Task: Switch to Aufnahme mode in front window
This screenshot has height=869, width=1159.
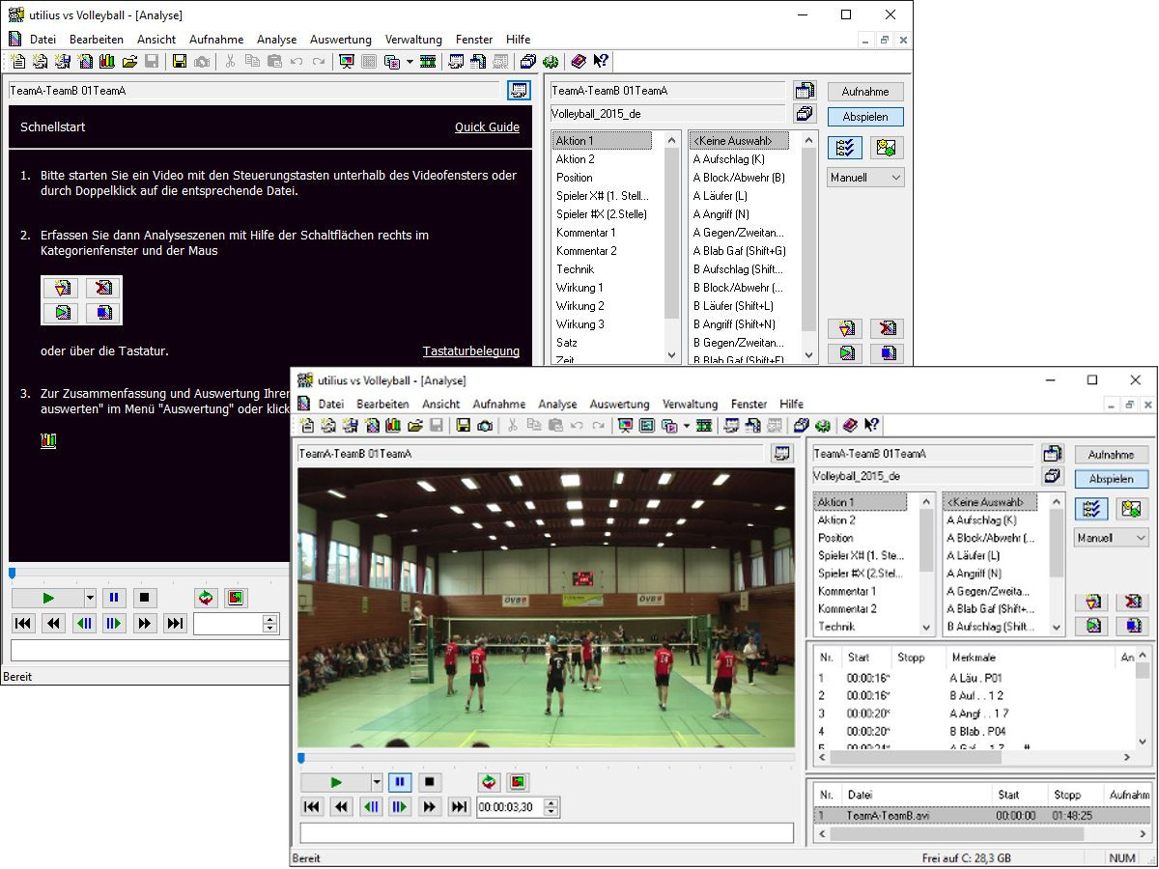Action: point(1111,454)
